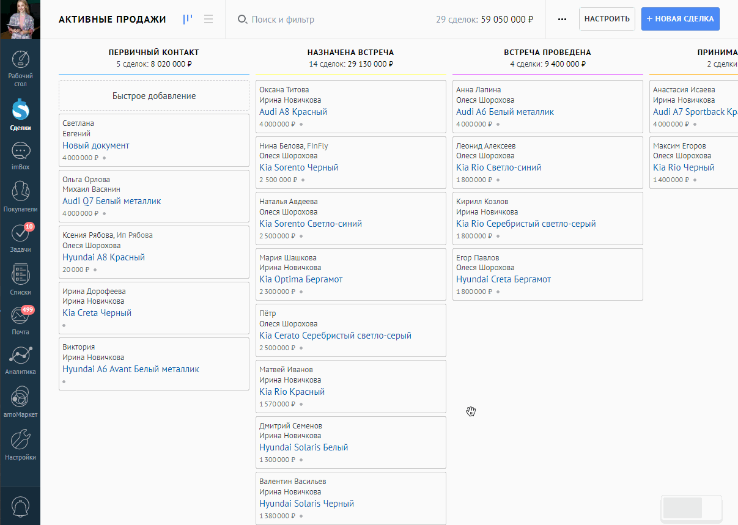This screenshot has height=525, width=738.
Task: Click company Ип Рябова
Action: click(135, 235)
